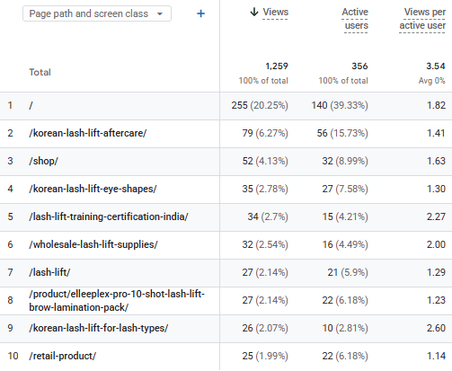The height and width of the screenshot is (371, 452).
Task: Click the 52 (4.13%) views cell
Action: click(x=265, y=161)
